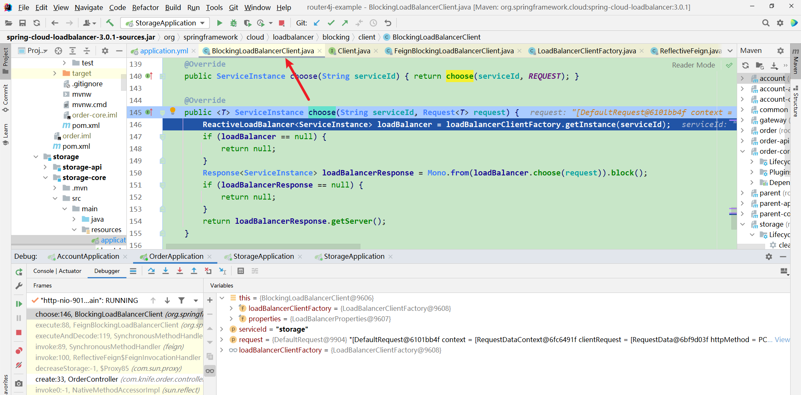
Task: Collapse the storage-core node in Project tree
Action: click(x=45, y=177)
